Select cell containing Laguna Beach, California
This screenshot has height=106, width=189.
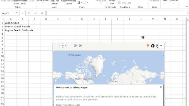coord(11,30)
